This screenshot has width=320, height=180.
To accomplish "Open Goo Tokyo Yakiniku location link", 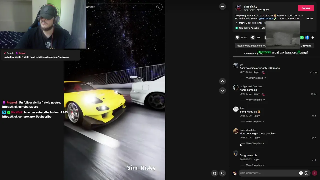I will pos(250,28).
